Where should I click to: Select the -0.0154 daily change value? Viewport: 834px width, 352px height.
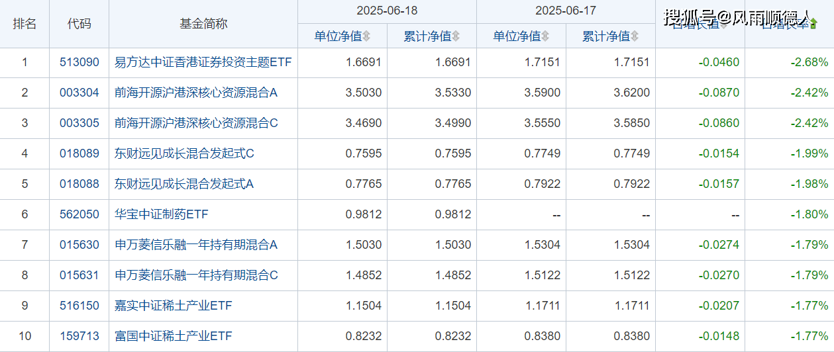tap(719, 154)
